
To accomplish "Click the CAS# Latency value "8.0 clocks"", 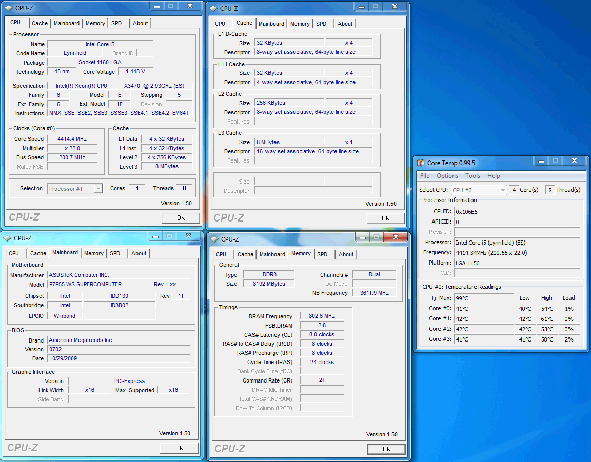I will pos(322,335).
